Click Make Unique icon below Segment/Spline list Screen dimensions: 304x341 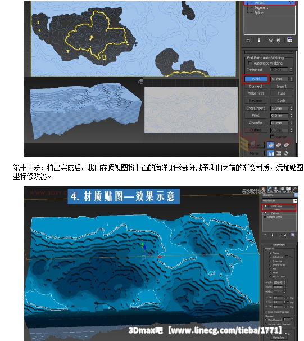coord(270,40)
